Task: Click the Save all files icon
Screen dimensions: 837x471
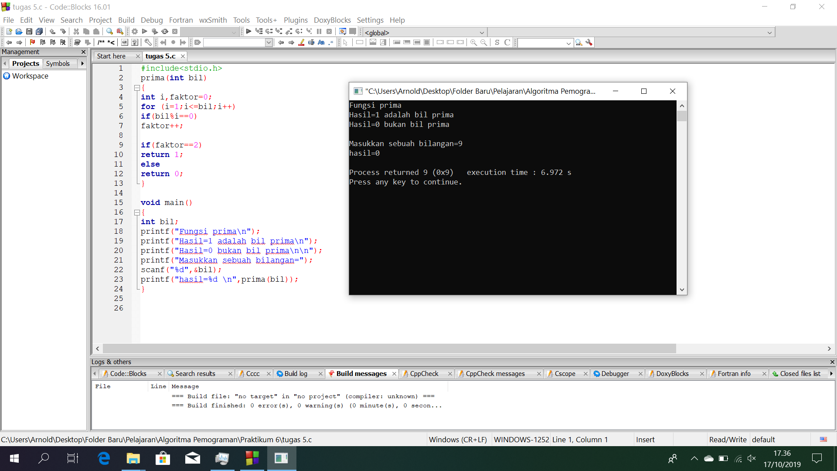Action: [x=39, y=31]
